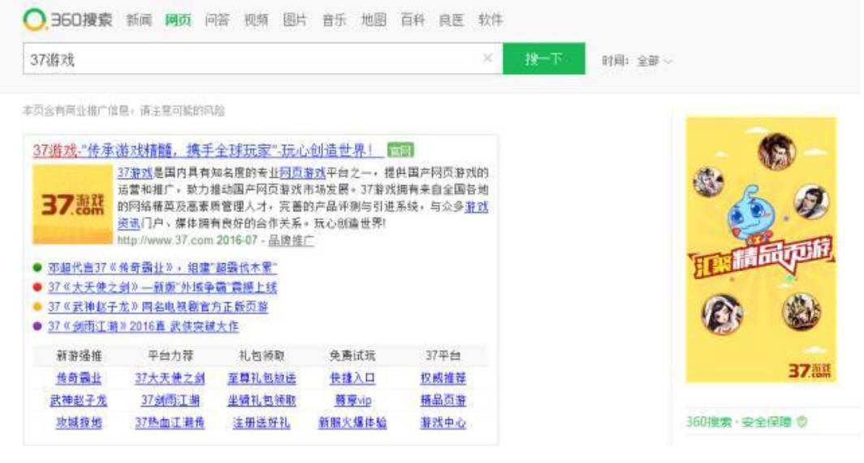Screen dimensions: 864x463
Task: Switch to the 图片 tab
Action: 295,19
